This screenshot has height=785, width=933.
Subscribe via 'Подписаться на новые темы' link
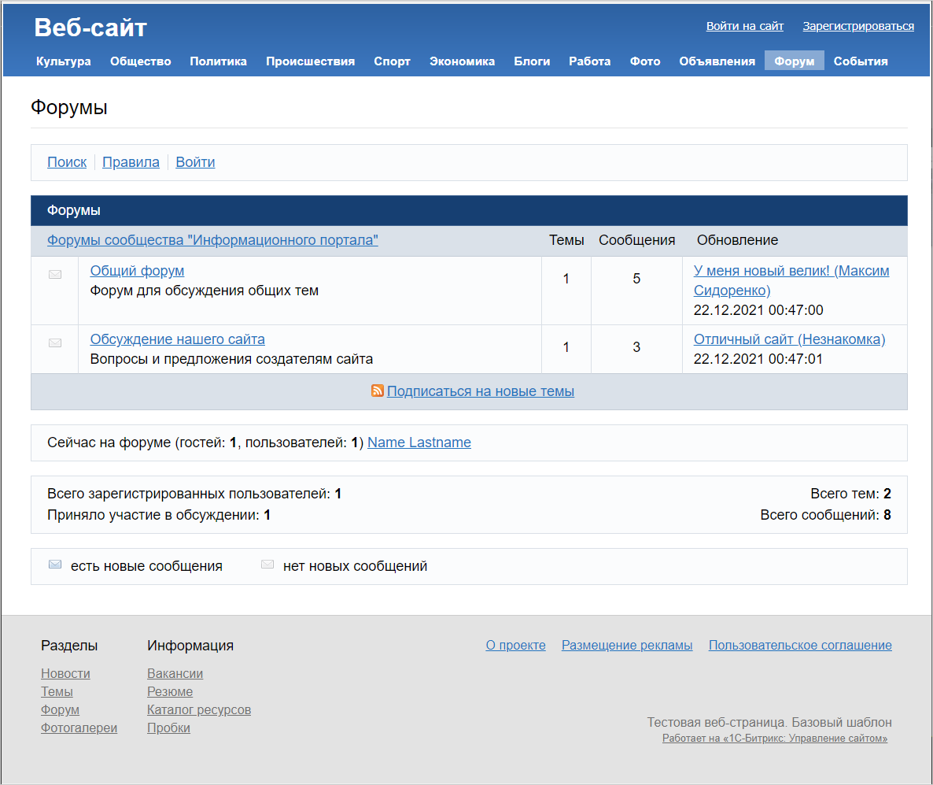pyautogui.click(x=480, y=391)
